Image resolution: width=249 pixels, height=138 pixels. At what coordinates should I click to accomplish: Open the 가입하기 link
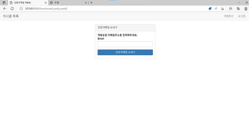228,16
